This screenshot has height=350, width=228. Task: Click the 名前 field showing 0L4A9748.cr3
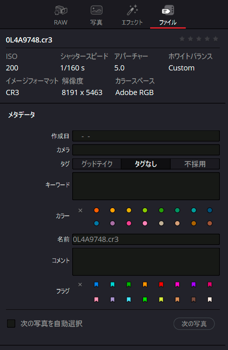(146, 239)
